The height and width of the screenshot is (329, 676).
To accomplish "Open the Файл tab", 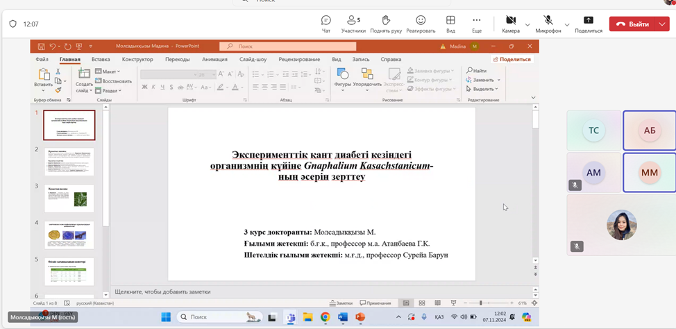I will pos(42,60).
